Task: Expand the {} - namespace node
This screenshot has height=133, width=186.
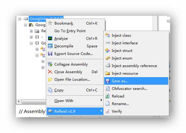Action: (x=31, y=37)
